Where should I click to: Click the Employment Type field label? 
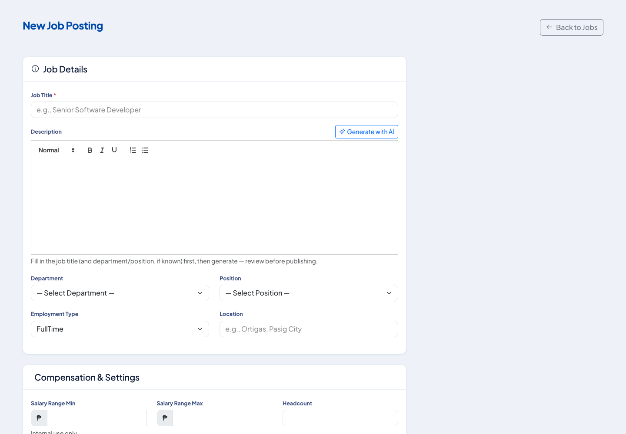pyautogui.click(x=55, y=314)
